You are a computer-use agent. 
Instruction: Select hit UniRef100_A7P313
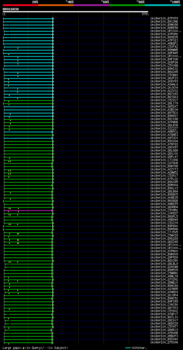[164, 41]
